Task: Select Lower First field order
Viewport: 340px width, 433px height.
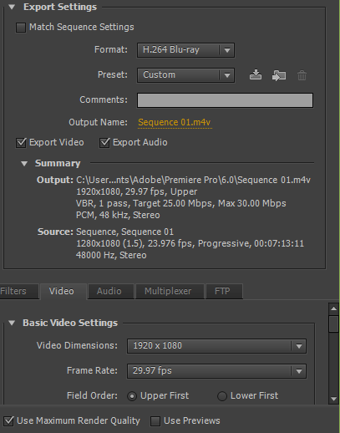Action: [x=222, y=396]
